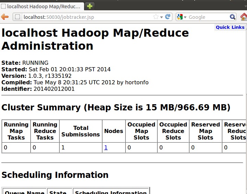Screen dimensions: 247x194
Task: Click the Queue Name column header
Action: pos(25,192)
